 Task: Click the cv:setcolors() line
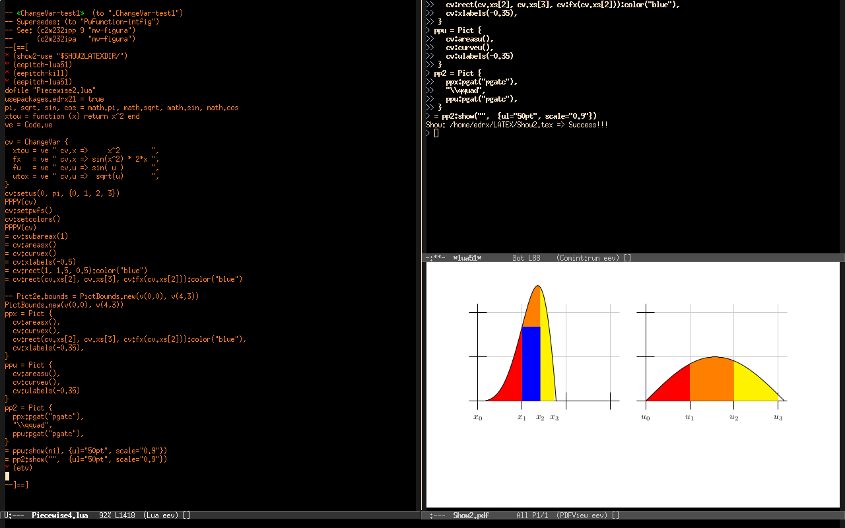(x=32, y=219)
